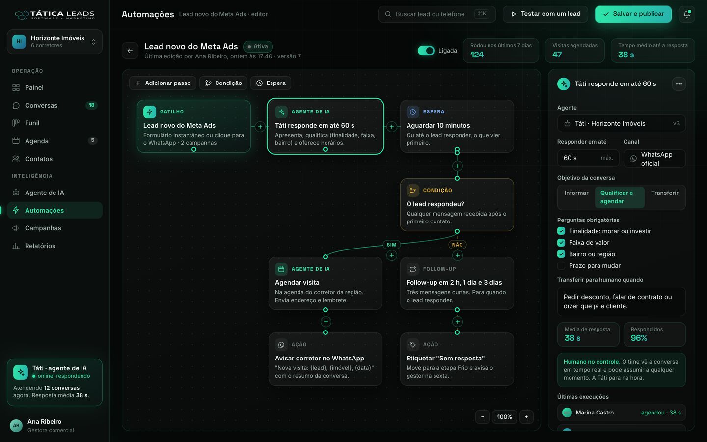Click Salvar e publicar button
The image size is (707, 442).
[633, 14]
